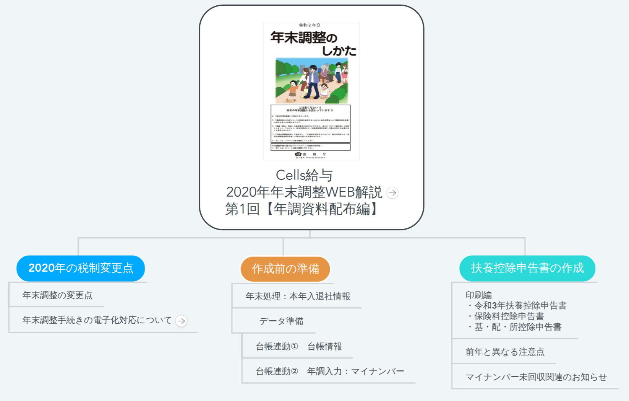Select the 年末処理：本年入退社情報 subtopic
The width and height of the screenshot is (629, 401).
tap(298, 296)
